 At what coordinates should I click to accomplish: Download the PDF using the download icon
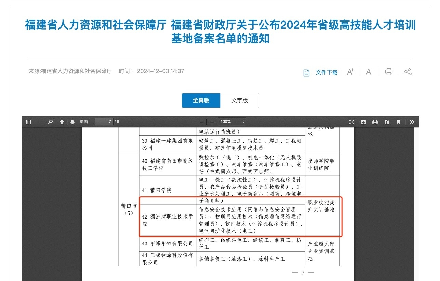pyautogui.click(x=387, y=121)
